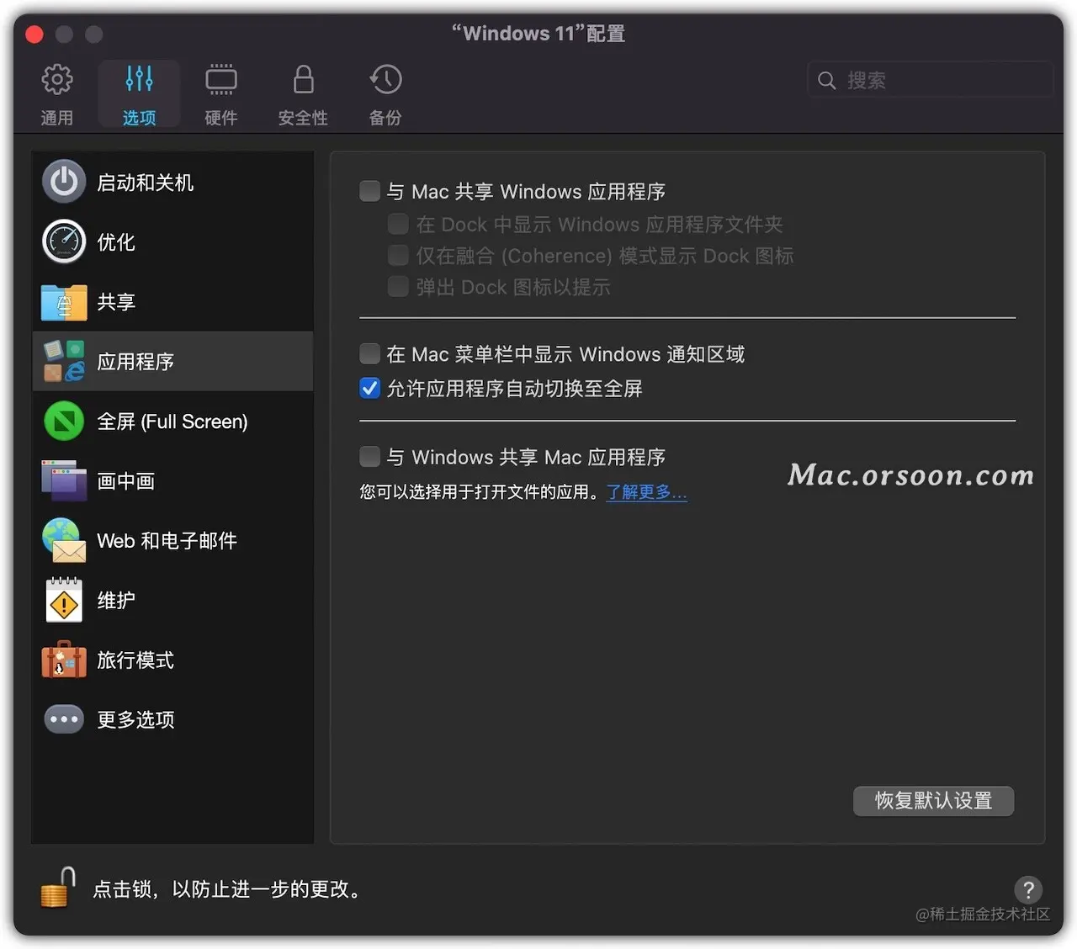Toggle 弹出 Dock 图标以提示 checkbox

pos(398,286)
